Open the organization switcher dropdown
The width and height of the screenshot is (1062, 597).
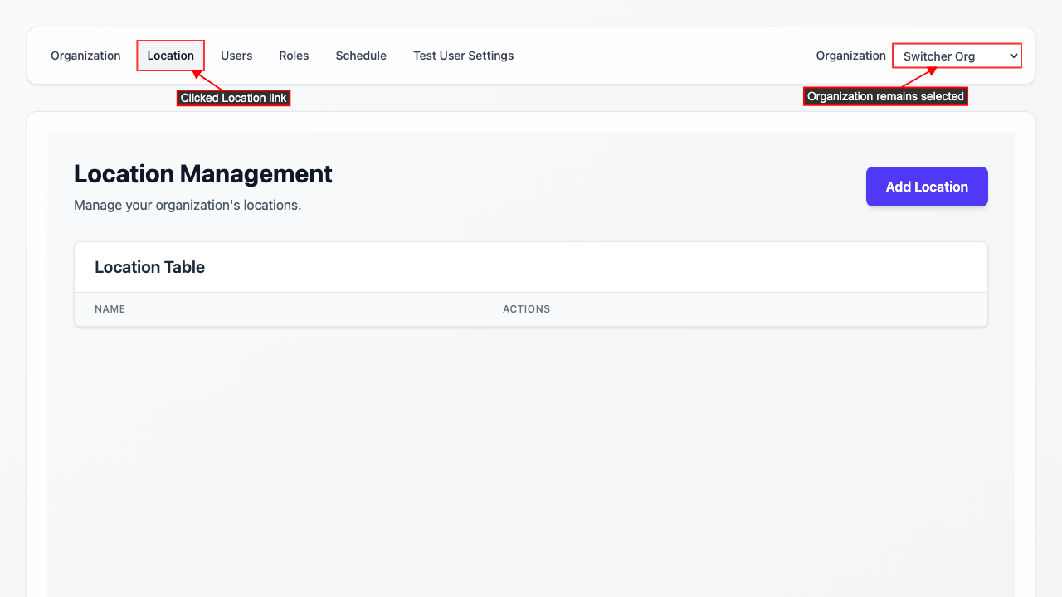point(957,56)
